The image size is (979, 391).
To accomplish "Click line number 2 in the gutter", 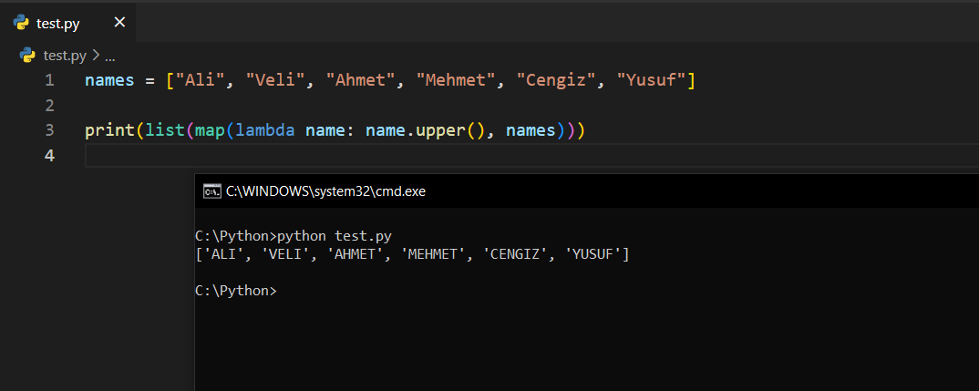I will point(49,106).
